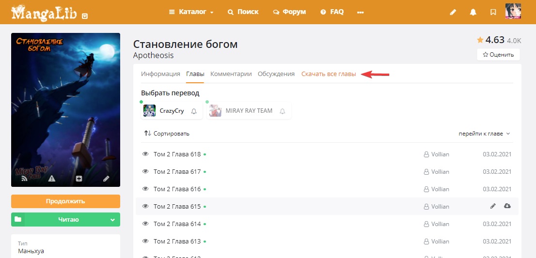
Task: Click the warning report icon on cover
Action: pyautogui.click(x=51, y=179)
